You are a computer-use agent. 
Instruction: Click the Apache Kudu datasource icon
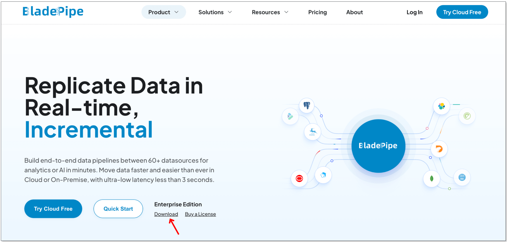pyautogui.click(x=312, y=132)
